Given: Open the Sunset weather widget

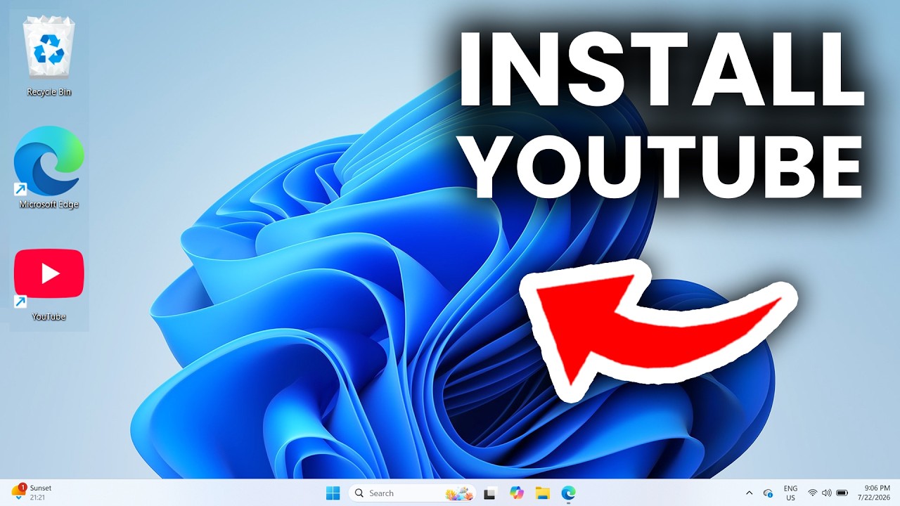Looking at the screenshot, I should click(x=32, y=493).
